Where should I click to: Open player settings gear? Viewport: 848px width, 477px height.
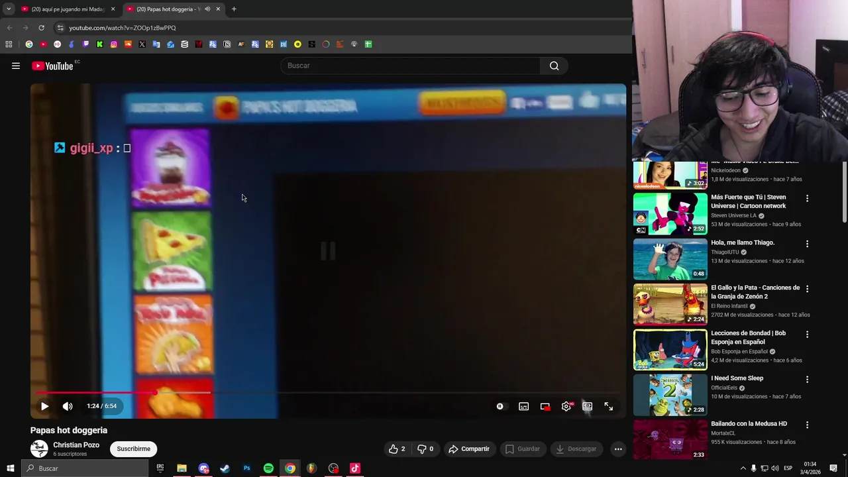pyautogui.click(x=566, y=406)
